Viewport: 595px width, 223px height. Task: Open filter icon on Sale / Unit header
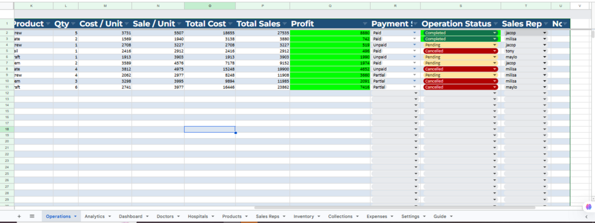pyautogui.click(x=179, y=24)
